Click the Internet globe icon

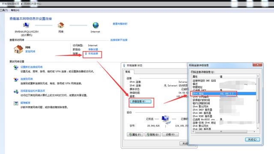[x=95, y=25]
